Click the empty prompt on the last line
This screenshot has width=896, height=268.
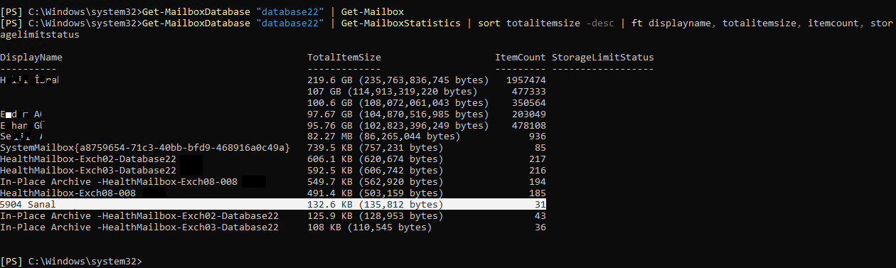pyautogui.click(x=71, y=262)
